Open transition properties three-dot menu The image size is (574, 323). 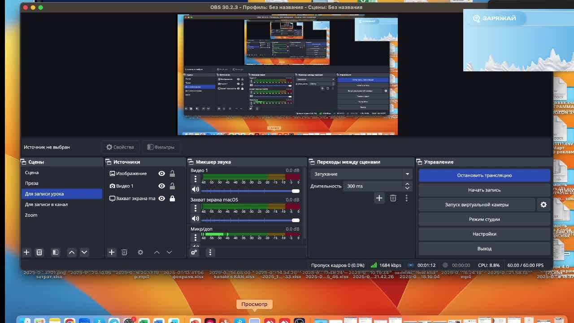(406, 198)
